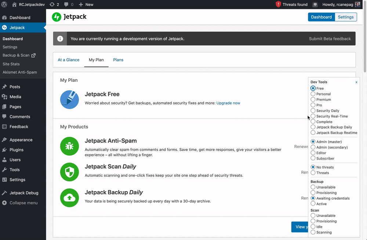Click the Dashboard gauge icon in sidebar
367x240 pixels.
click(x=4, y=18)
